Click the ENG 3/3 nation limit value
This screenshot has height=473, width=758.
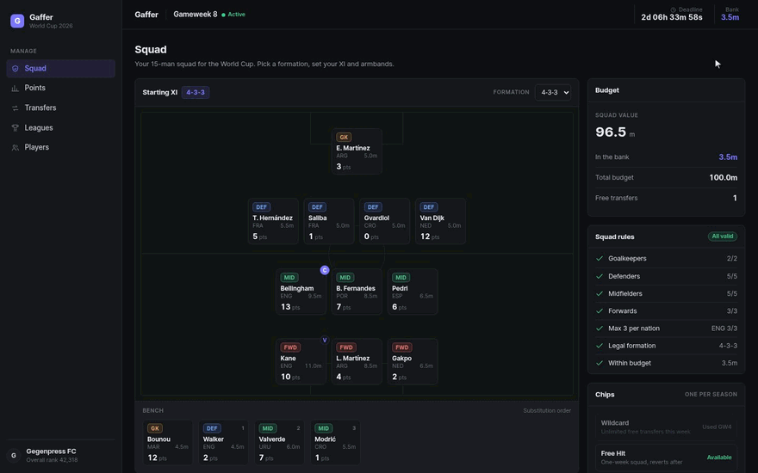[x=724, y=329]
